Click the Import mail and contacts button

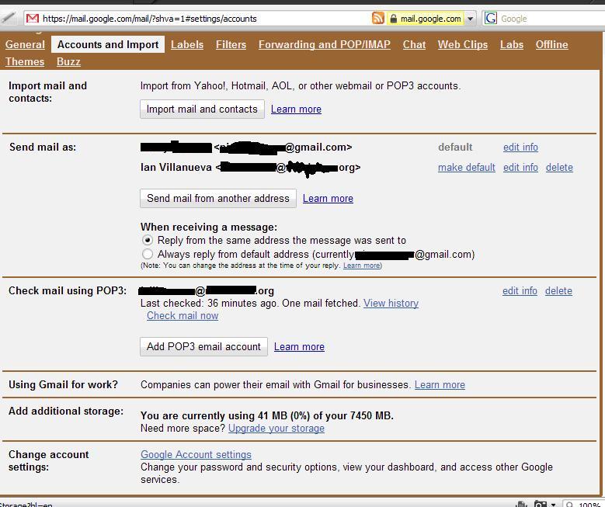pos(202,109)
